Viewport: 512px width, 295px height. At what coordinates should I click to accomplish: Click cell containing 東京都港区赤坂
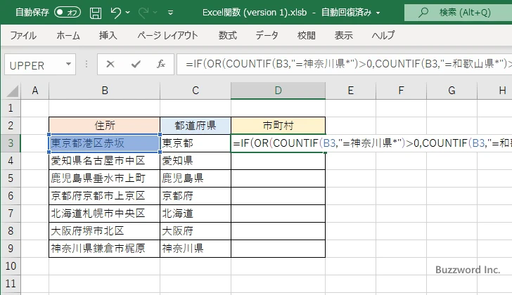(105, 143)
